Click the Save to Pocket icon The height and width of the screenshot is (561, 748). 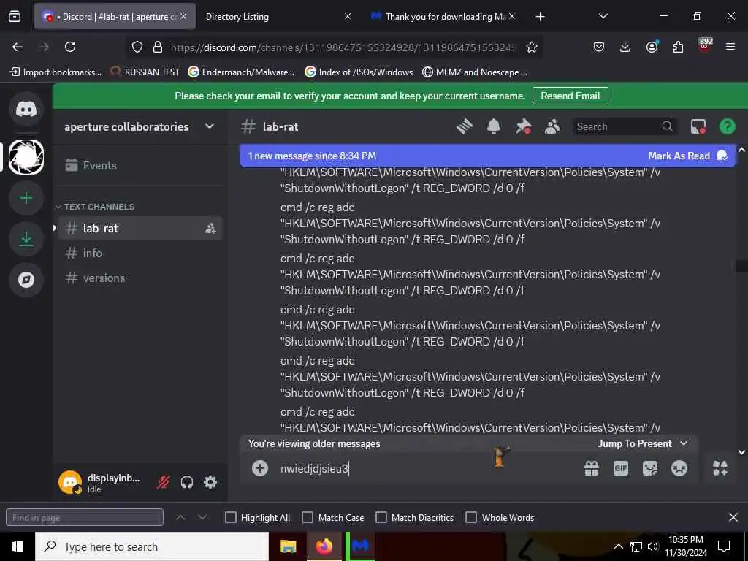pyautogui.click(x=599, y=47)
